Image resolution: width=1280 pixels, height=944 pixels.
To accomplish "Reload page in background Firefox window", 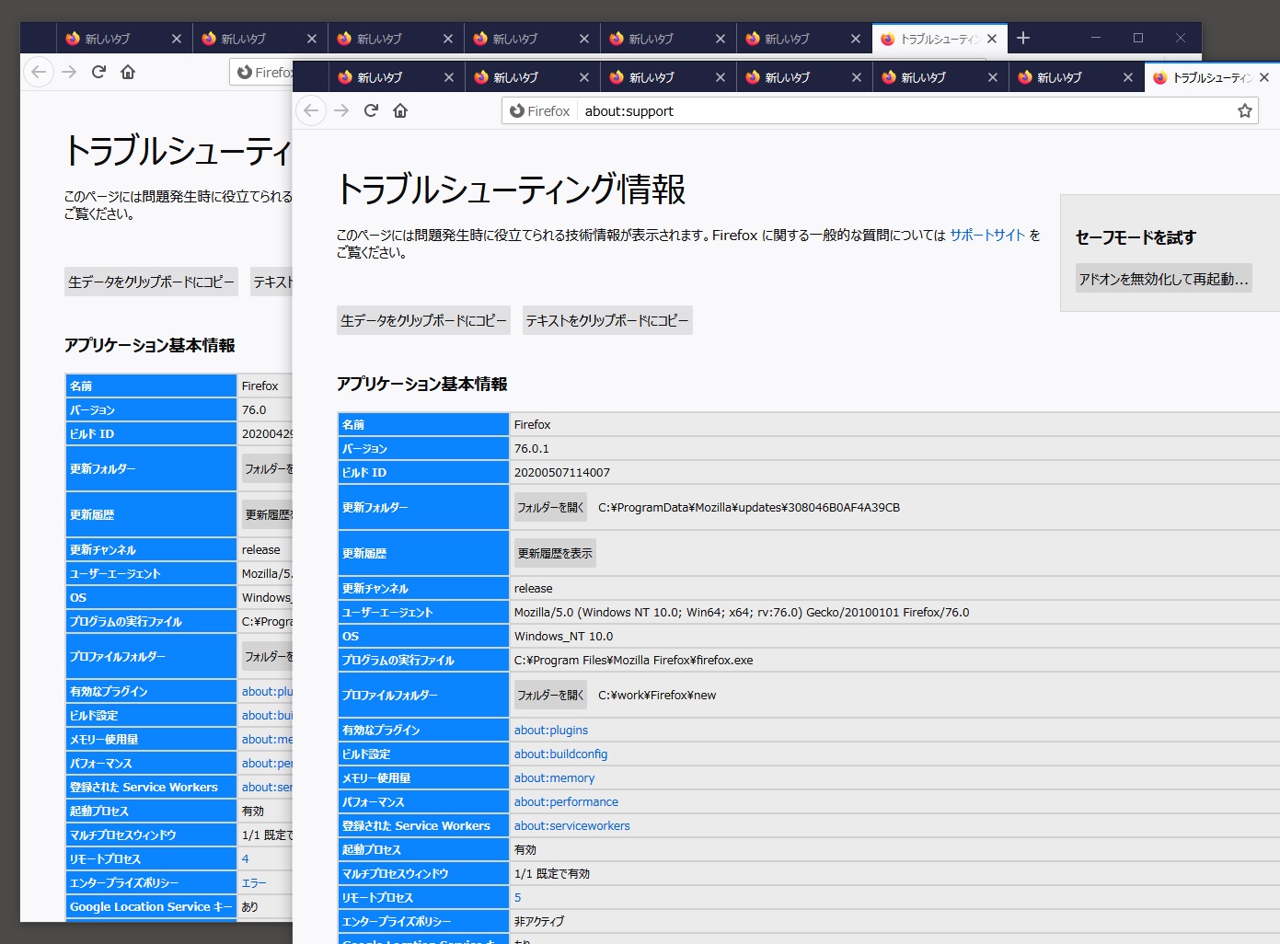I will tap(98, 72).
